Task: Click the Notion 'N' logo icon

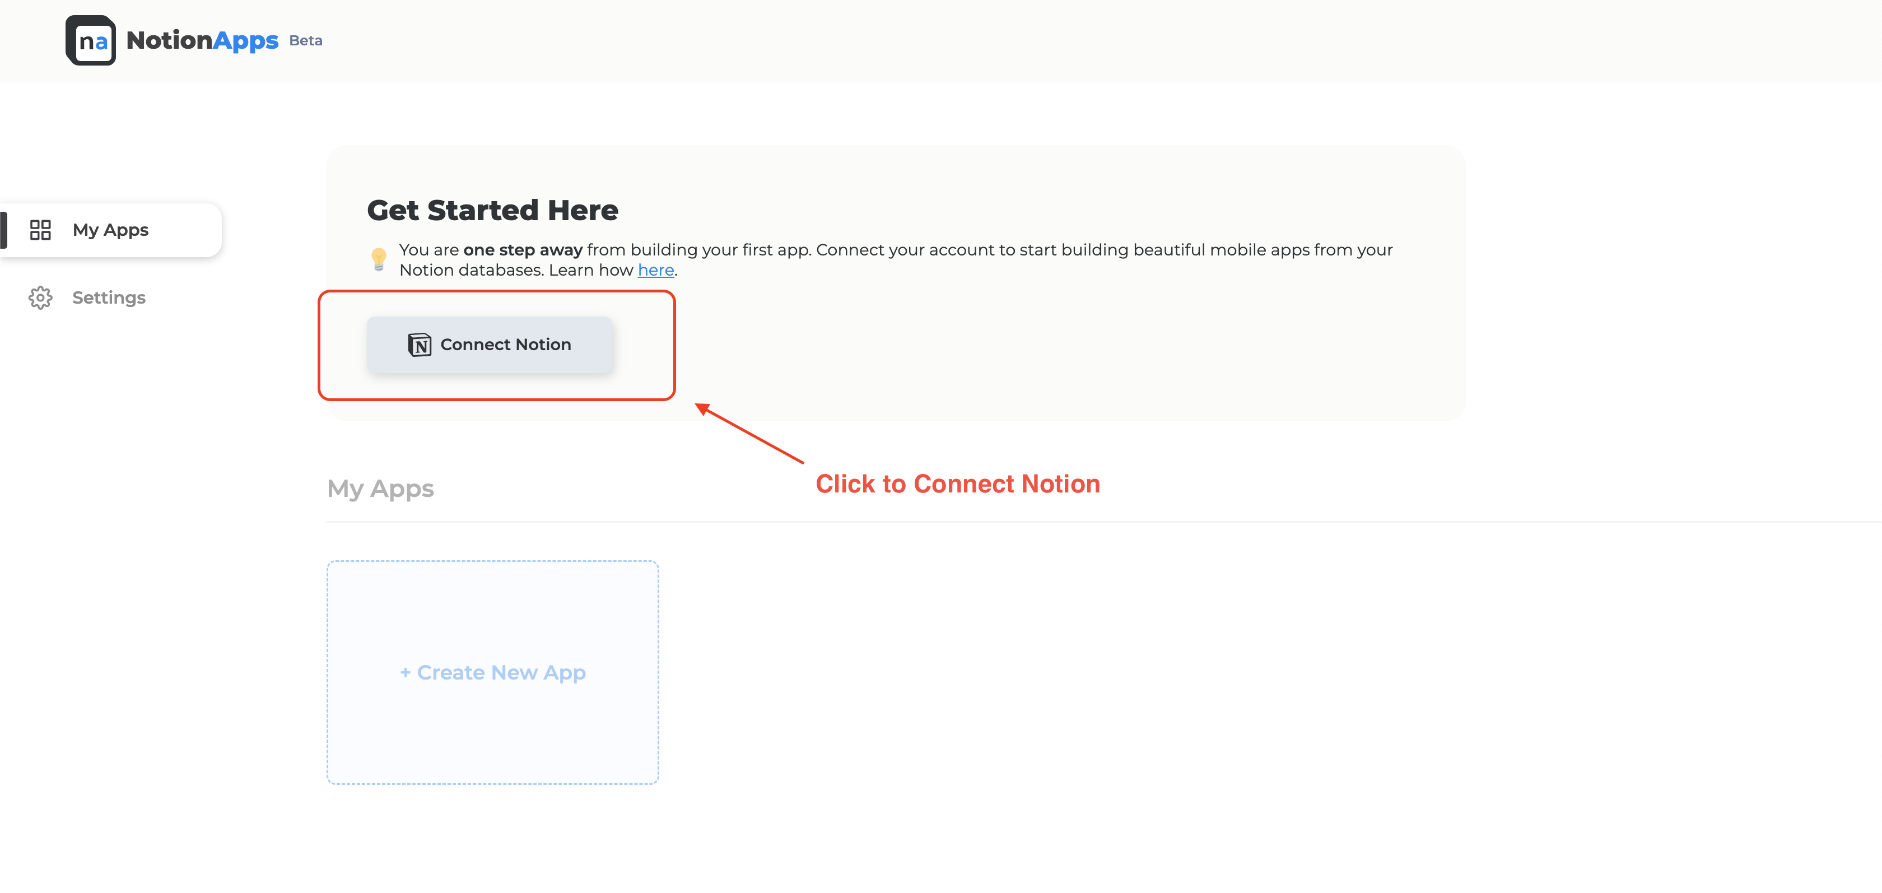Action: 420,344
